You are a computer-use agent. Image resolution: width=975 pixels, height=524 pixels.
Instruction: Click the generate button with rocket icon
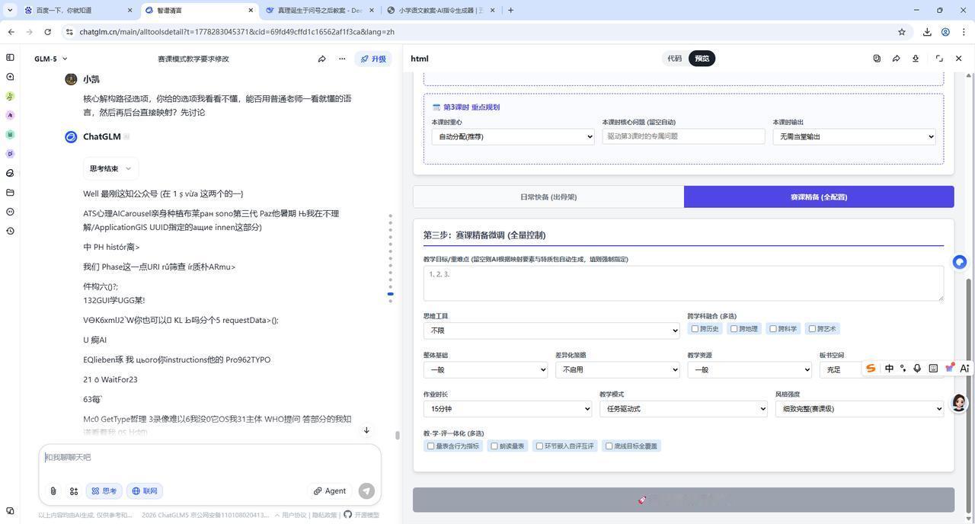click(683, 500)
